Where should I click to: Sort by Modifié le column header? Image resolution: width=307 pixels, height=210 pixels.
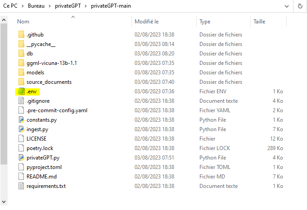[147, 21]
